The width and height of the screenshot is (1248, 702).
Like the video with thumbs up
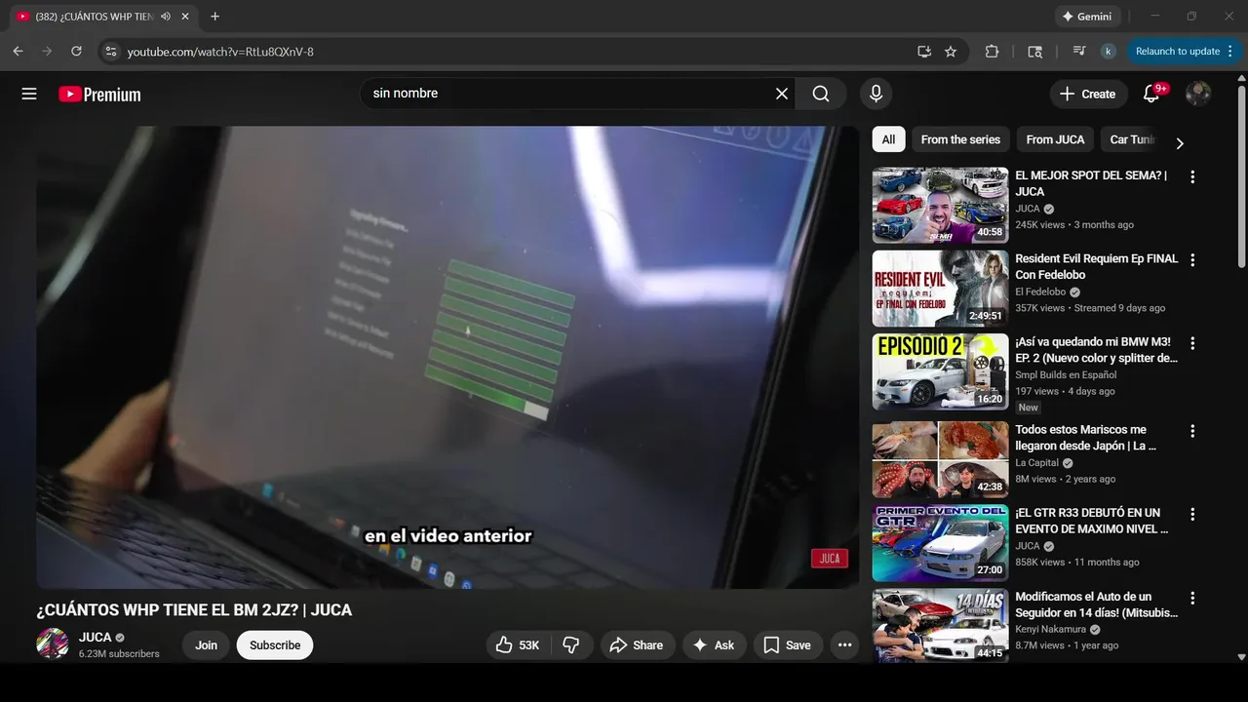(x=518, y=644)
